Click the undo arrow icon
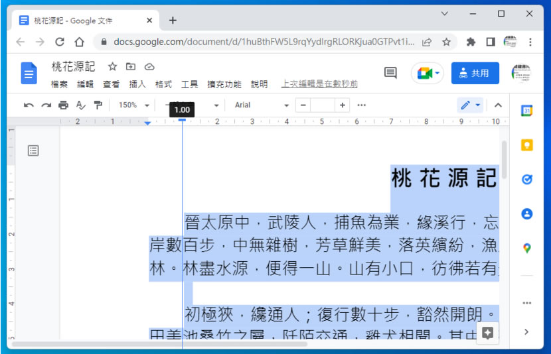Screen dimensions: 551x354 [x=29, y=105]
